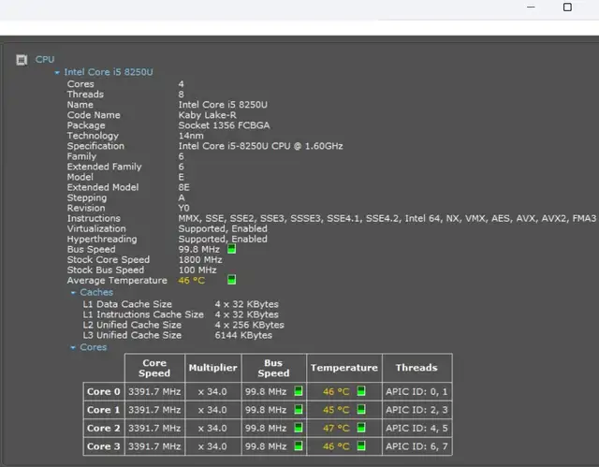Click Socket 1356 FCBGA package value
599x467 pixels.
click(224, 125)
